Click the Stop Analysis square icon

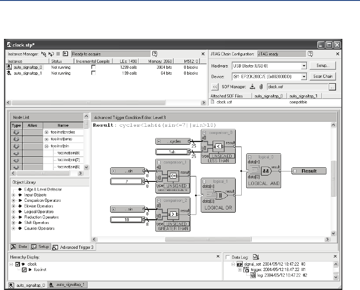pyautogui.click(x=58, y=53)
